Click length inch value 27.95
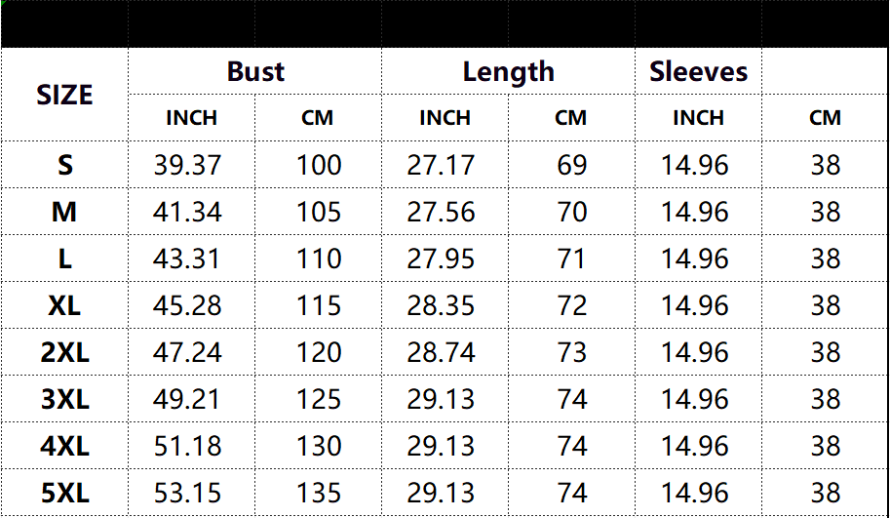This screenshot has height=518, width=890. pyautogui.click(x=441, y=259)
